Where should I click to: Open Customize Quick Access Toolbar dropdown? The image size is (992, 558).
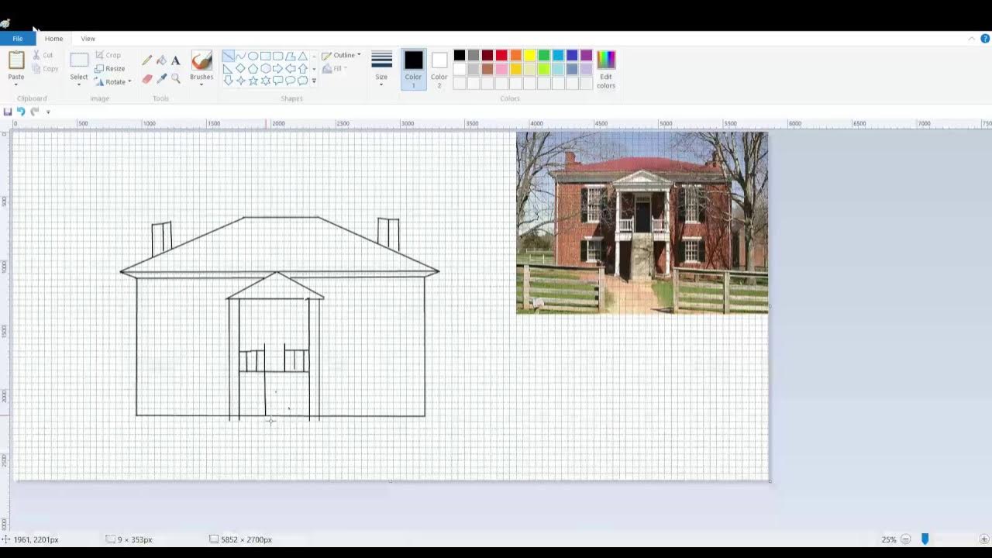click(x=48, y=112)
